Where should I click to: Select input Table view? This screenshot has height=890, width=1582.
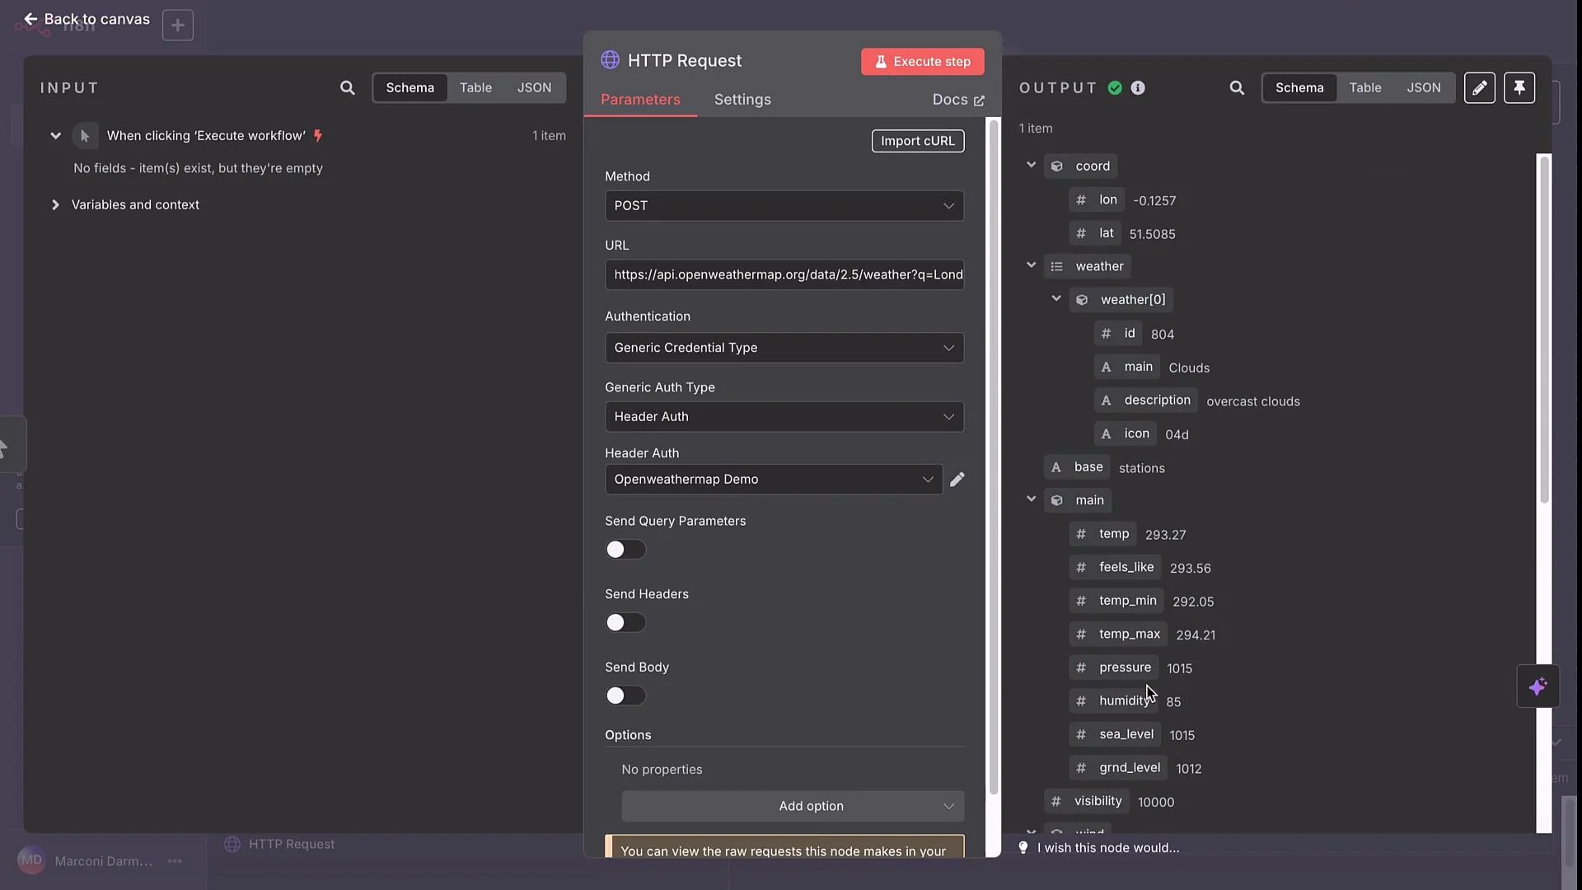pos(475,87)
